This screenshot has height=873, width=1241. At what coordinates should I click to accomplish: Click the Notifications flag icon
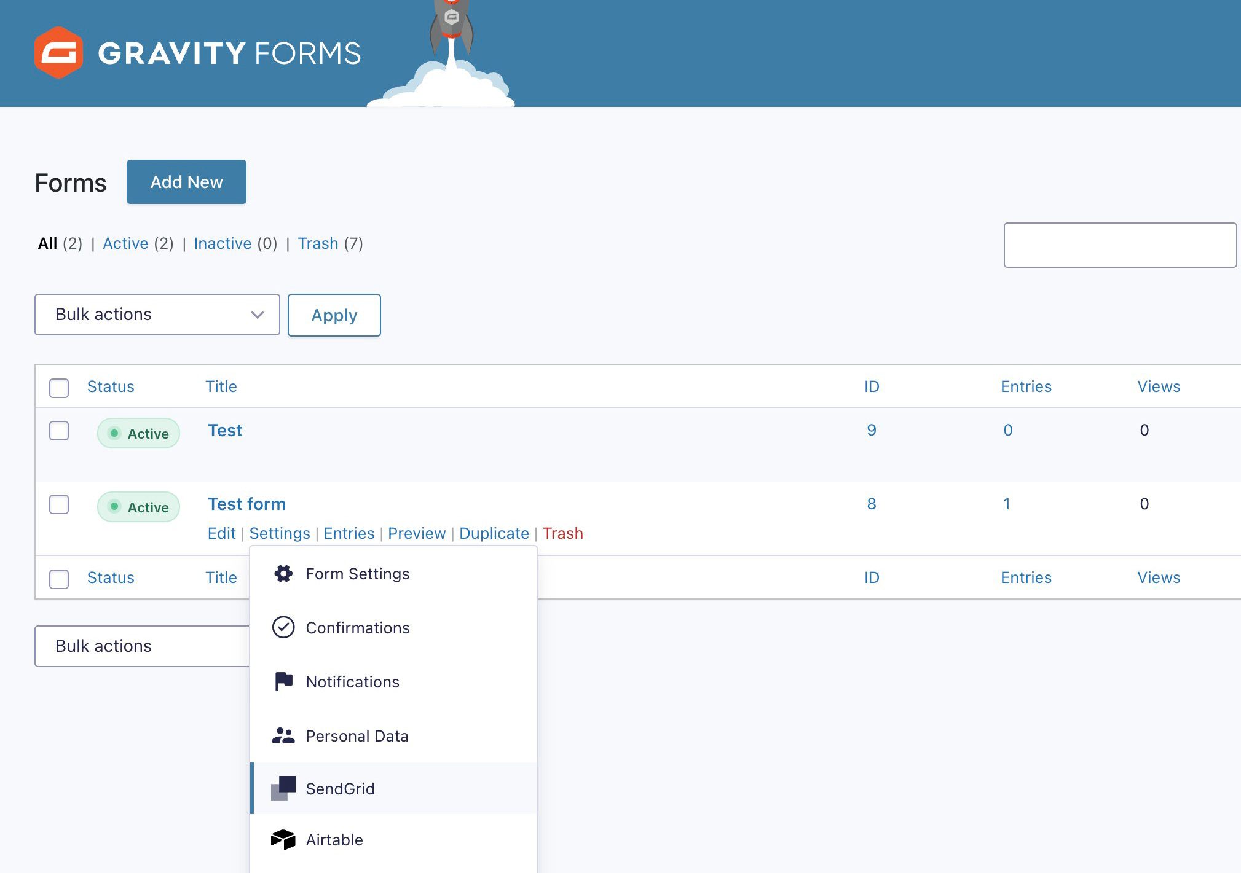pyautogui.click(x=283, y=681)
